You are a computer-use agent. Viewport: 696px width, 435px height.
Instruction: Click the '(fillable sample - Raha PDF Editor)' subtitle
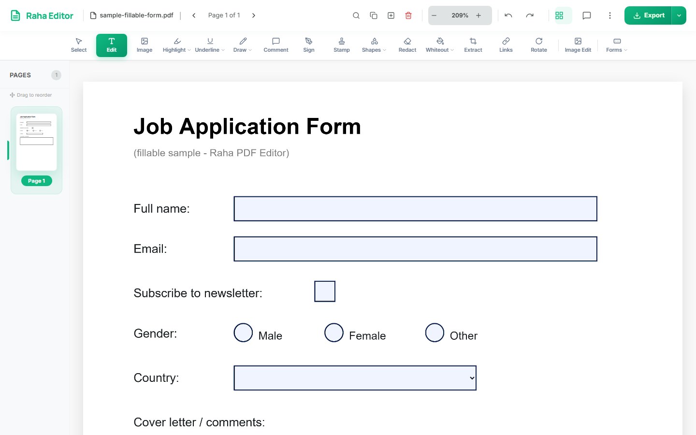tap(212, 153)
